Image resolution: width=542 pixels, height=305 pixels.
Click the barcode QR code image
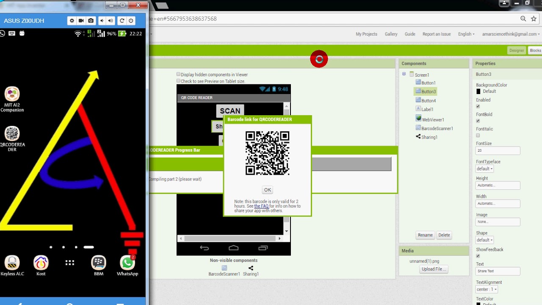(x=267, y=153)
